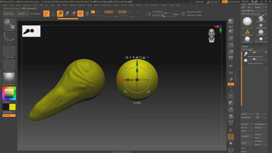Click the Frame mesh icon

click(x=231, y=96)
